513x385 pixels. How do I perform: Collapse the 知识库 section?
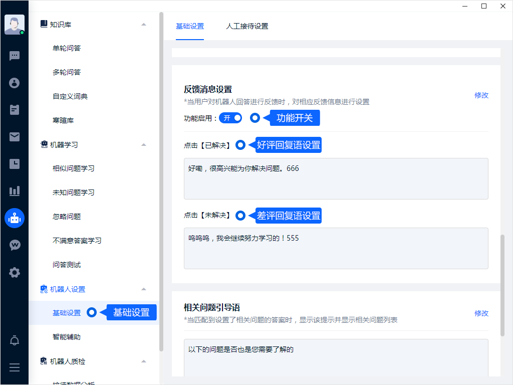(144, 24)
